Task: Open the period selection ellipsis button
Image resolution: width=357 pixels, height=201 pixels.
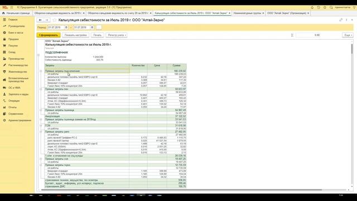Action: coord(99,27)
